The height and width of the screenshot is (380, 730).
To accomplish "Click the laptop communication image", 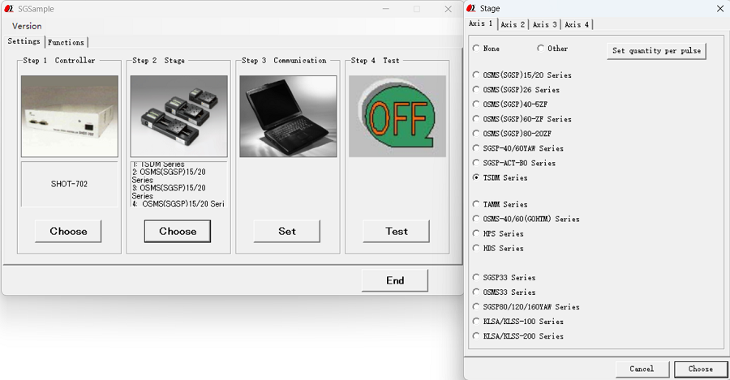I will 288,116.
